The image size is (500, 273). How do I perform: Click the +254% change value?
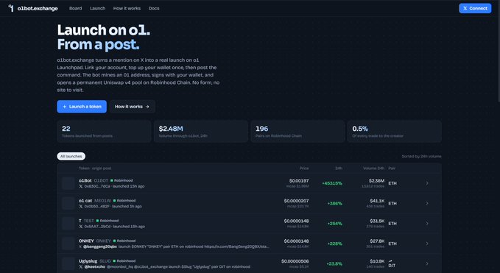(335, 223)
